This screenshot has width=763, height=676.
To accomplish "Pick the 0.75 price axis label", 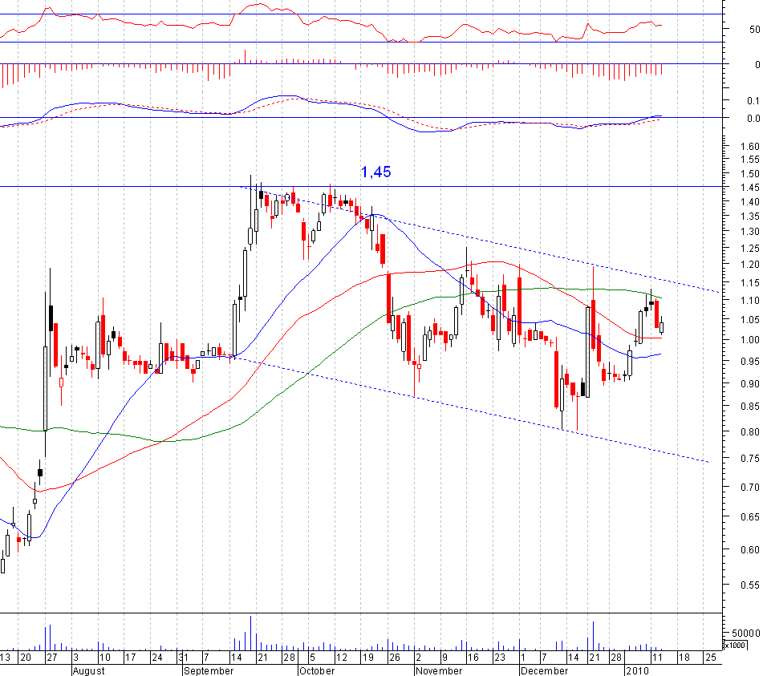I will (x=750, y=458).
